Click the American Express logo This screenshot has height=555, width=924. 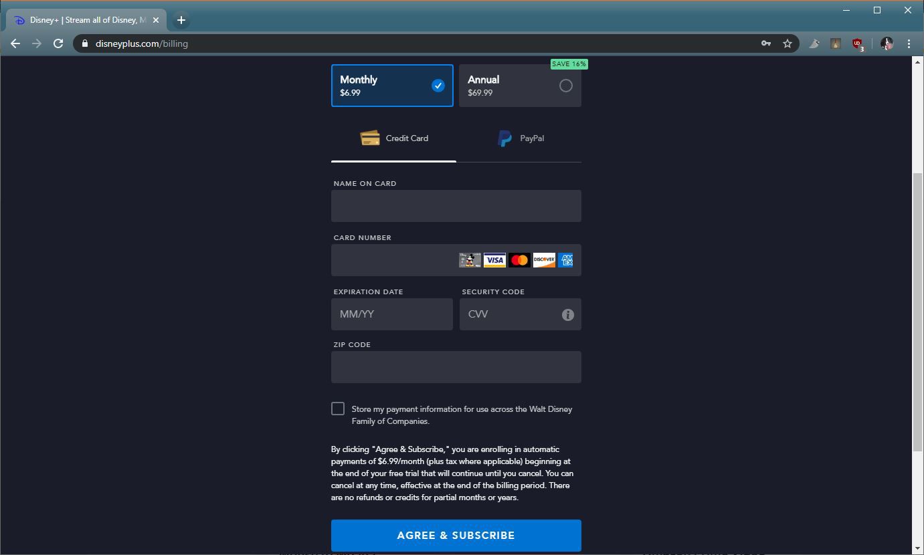[565, 260]
